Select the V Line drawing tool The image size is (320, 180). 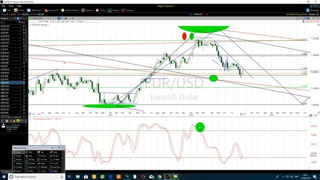43,171
